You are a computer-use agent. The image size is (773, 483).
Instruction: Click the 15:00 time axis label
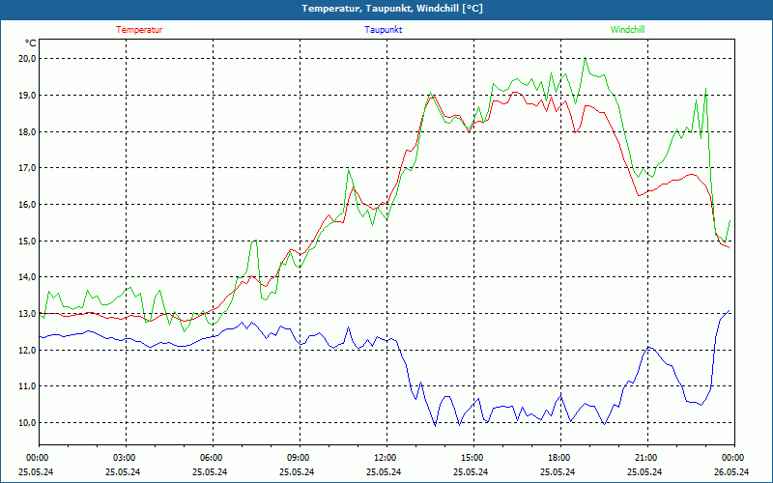pos(472,457)
